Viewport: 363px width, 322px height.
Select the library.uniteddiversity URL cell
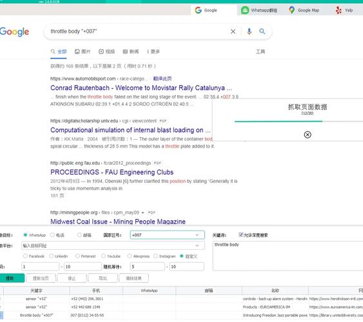tap(336, 316)
